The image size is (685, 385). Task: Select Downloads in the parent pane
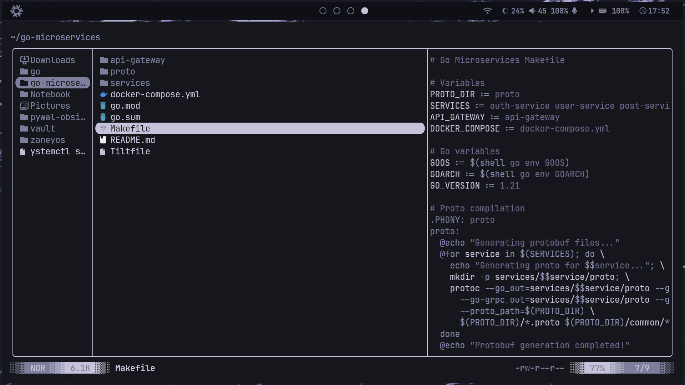point(53,60)
